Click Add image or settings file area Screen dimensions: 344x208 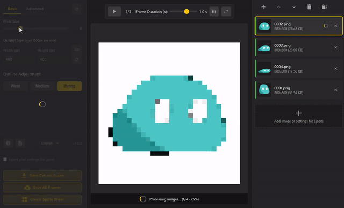point(299,116)
